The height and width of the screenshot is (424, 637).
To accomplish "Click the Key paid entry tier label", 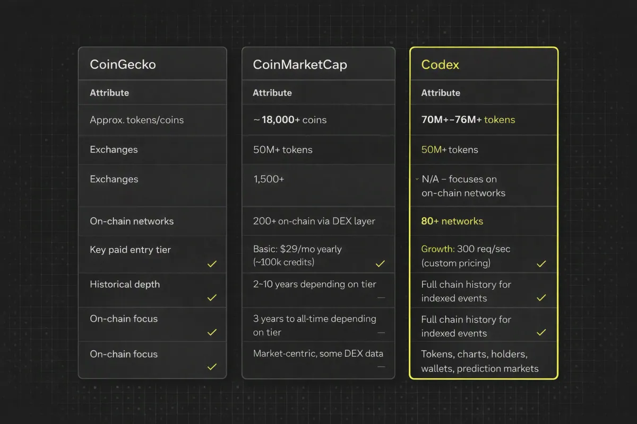I will point(130,250).
